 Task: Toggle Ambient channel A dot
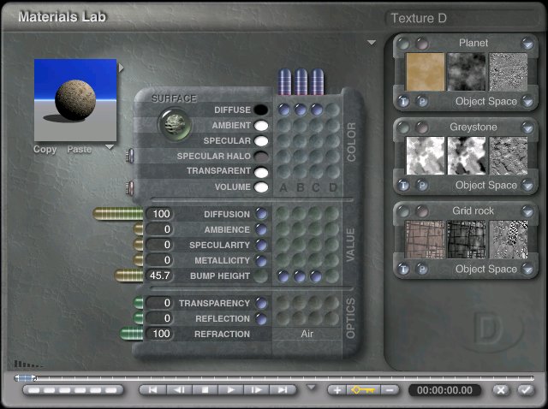point(283,126)
